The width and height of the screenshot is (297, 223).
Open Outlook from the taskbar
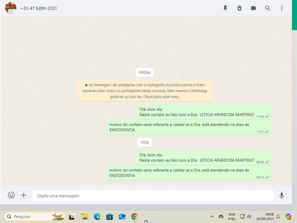[x=122, y=216]
